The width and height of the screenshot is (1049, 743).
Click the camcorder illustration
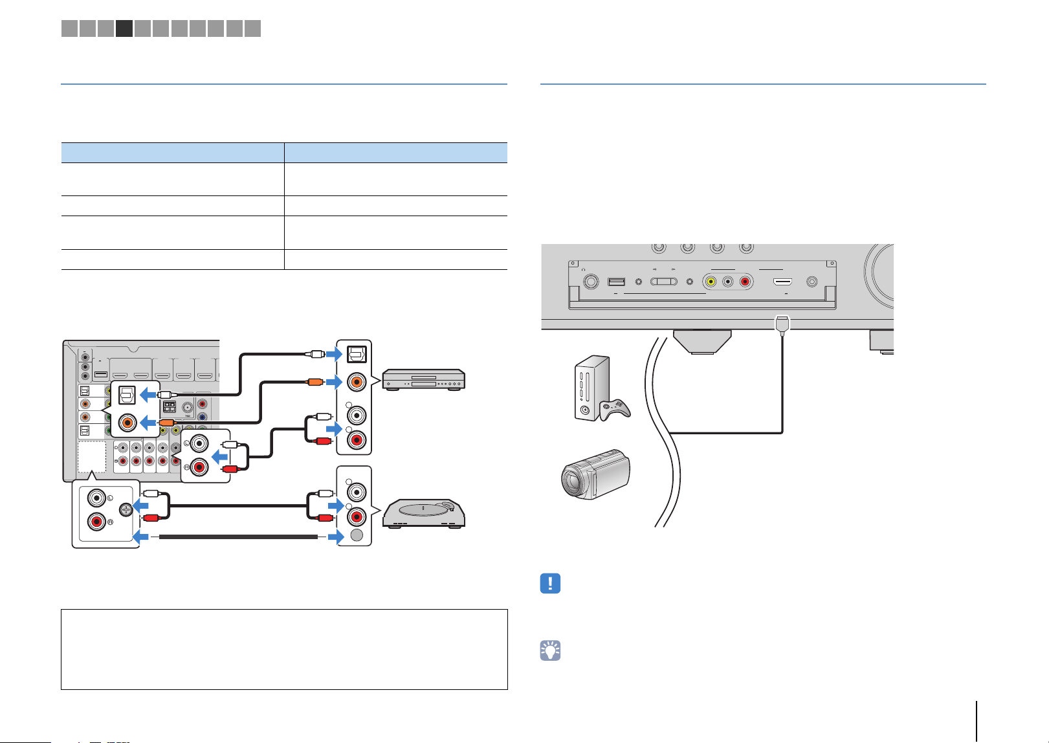(595, 474)
